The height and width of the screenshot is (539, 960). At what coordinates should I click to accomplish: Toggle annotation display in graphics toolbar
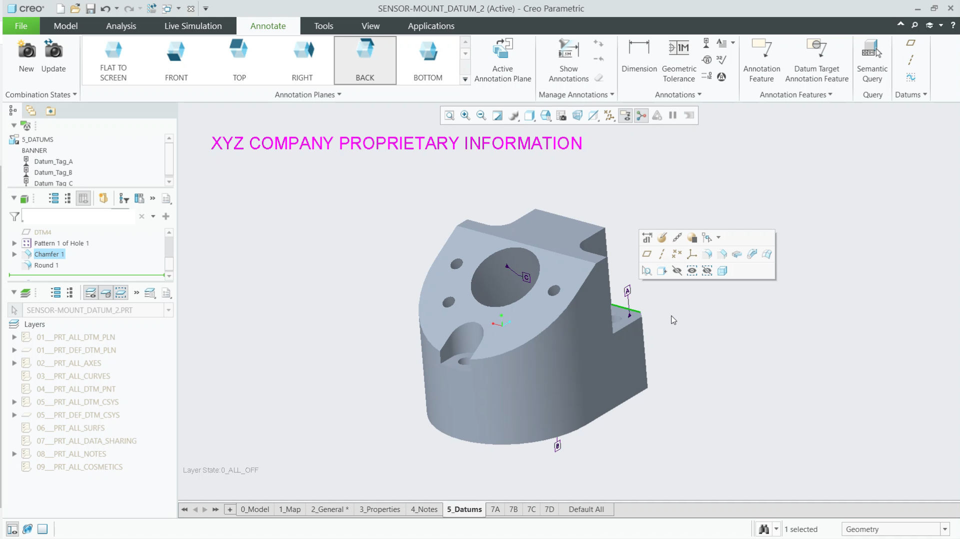(x=625, y=115)
